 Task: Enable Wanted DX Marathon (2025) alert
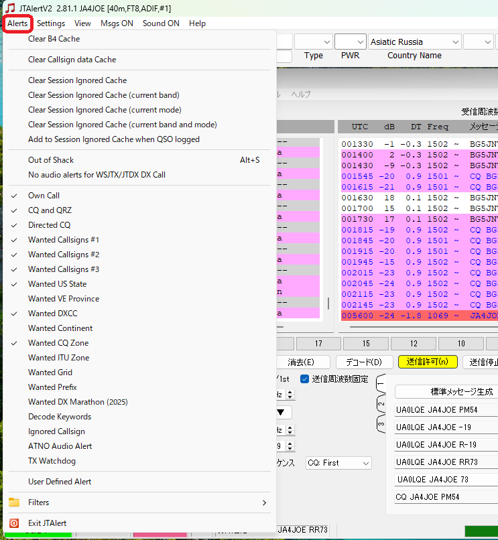tap(139, 402)
